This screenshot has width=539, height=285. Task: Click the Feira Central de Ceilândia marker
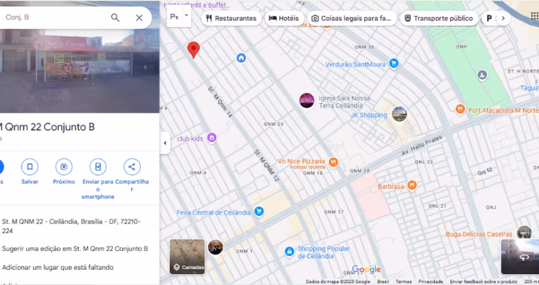pyautogui.click(x=259, y=212)
